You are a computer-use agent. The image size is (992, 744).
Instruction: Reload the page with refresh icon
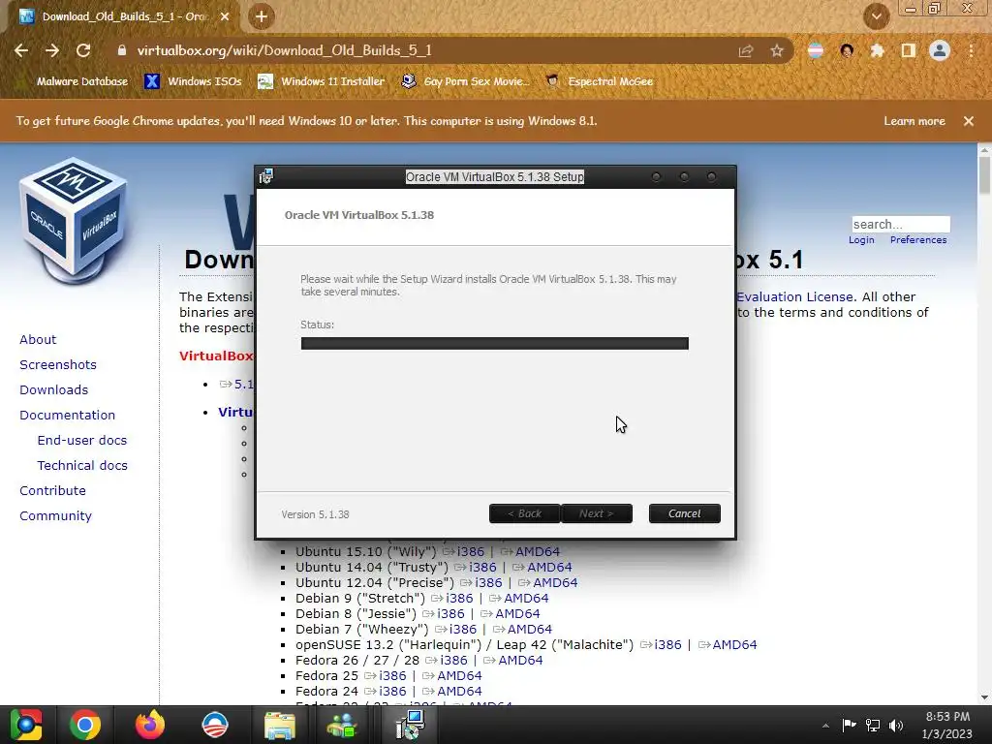click(83, 50)
